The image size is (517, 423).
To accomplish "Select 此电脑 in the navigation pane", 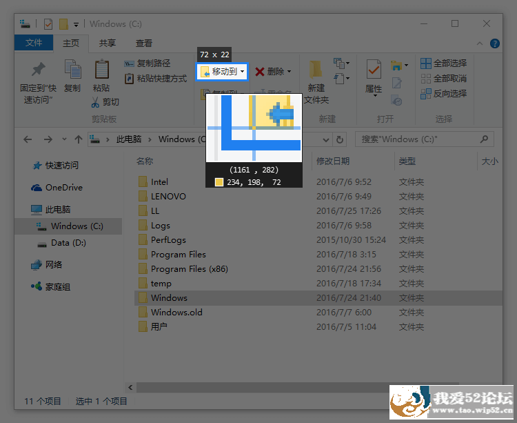I will pyautogui.click(x=51, y=210).
